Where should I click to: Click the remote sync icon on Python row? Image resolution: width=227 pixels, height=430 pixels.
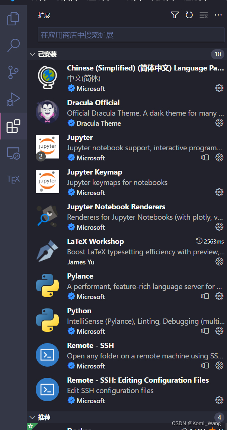tap(205, 331)
